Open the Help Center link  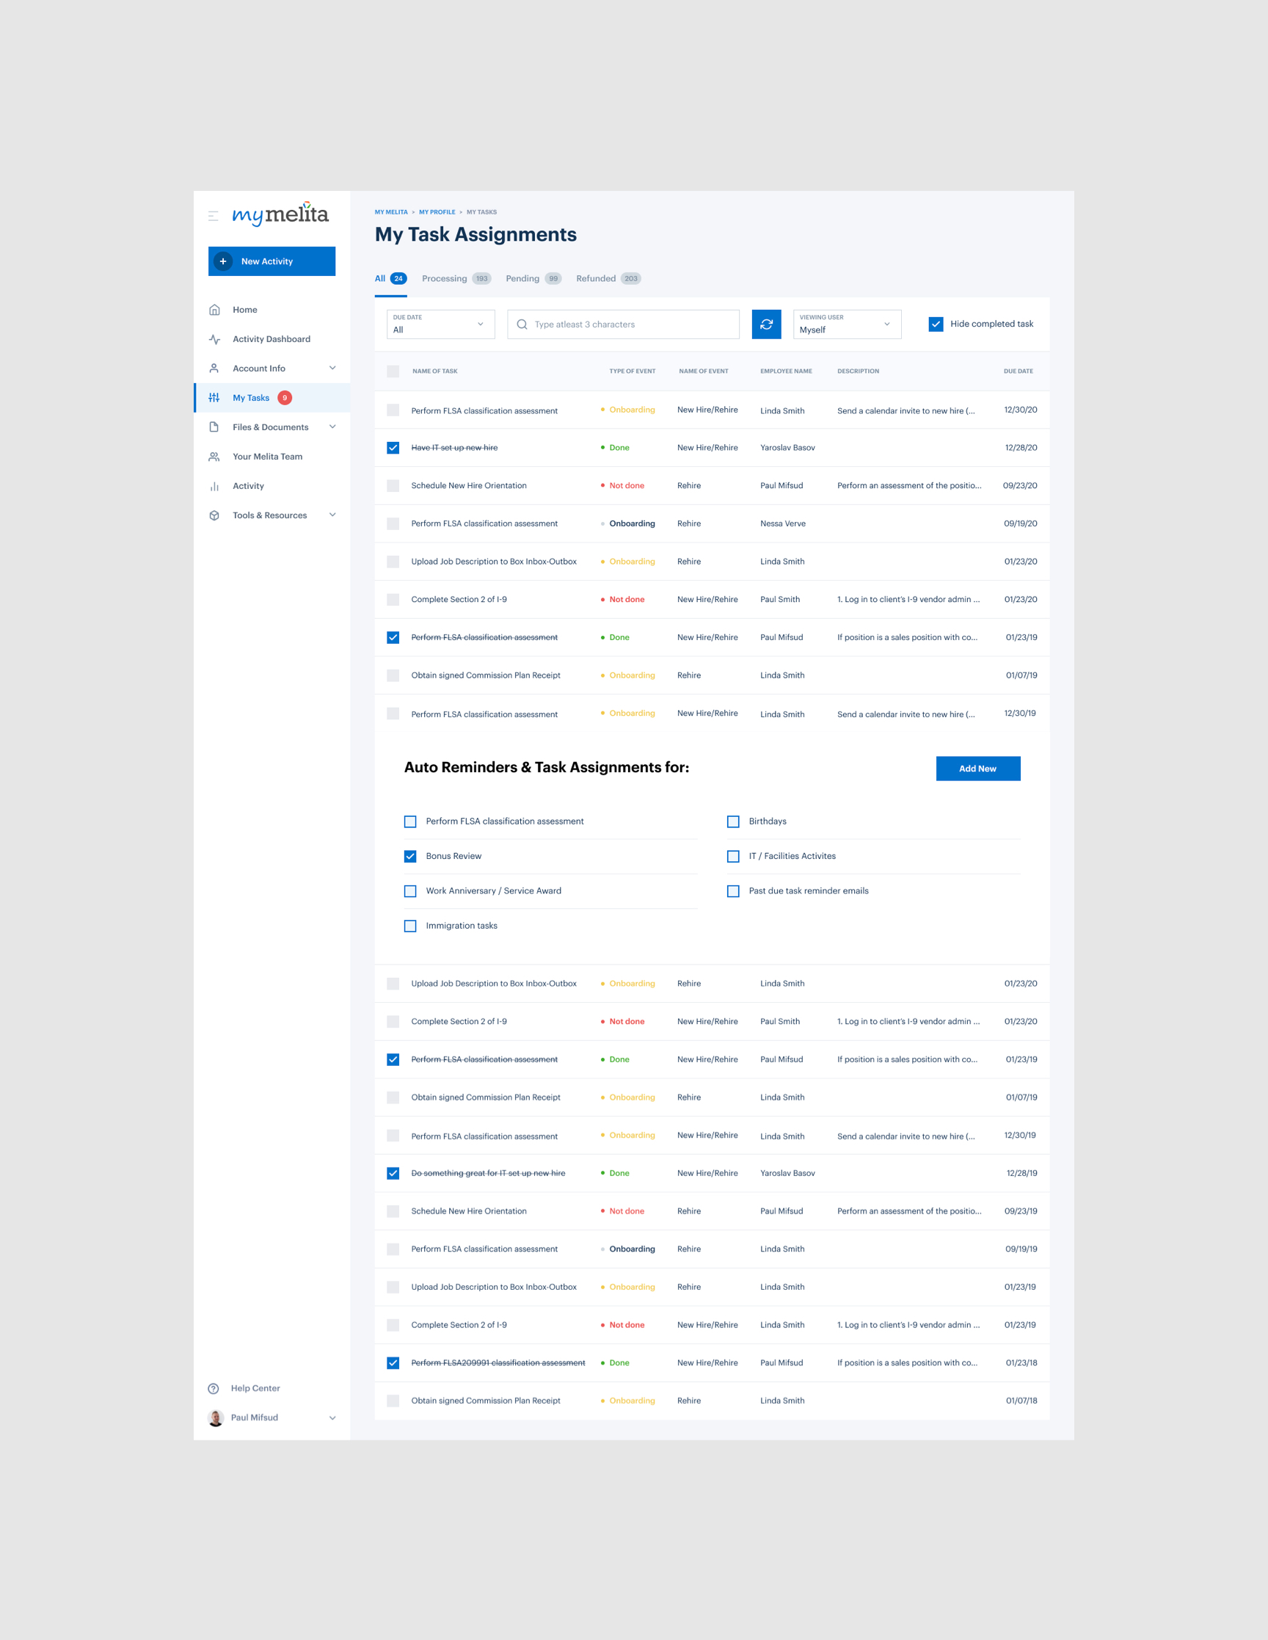pos(255,1388)
